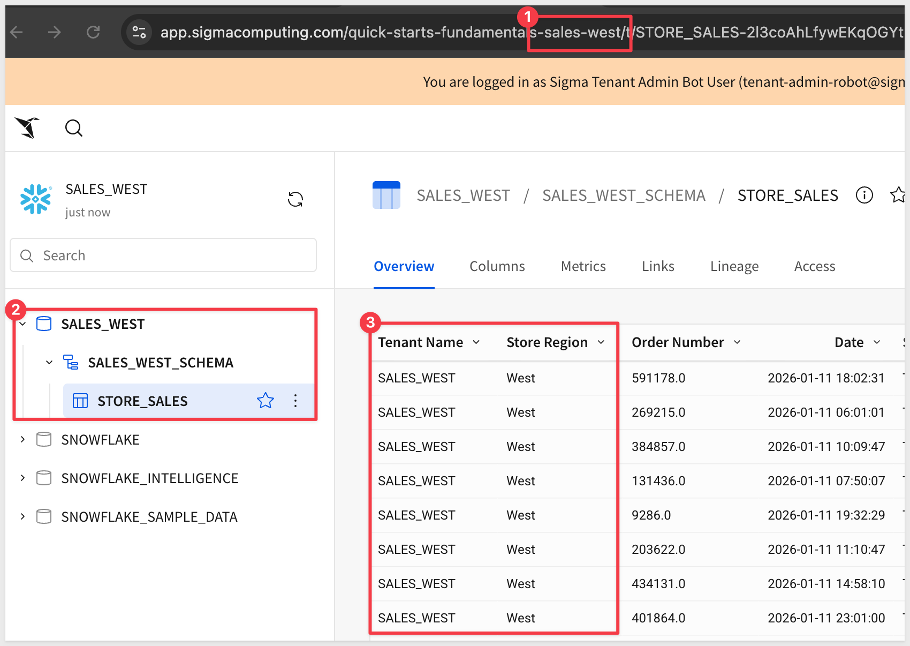Collapse the SALES_WEST_SCHEMA node

tap(49, 363)
